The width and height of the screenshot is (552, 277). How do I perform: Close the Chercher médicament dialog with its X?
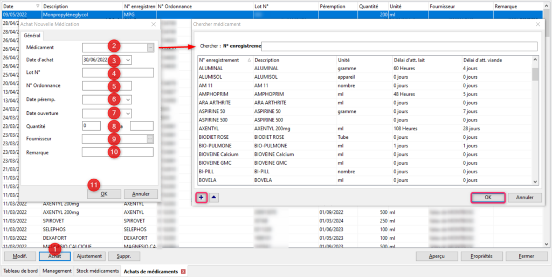tap(537, 24)
